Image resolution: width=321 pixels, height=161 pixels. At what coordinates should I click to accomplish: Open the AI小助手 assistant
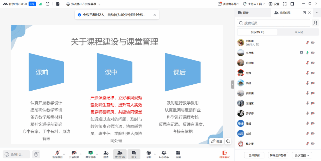[164, 154]
